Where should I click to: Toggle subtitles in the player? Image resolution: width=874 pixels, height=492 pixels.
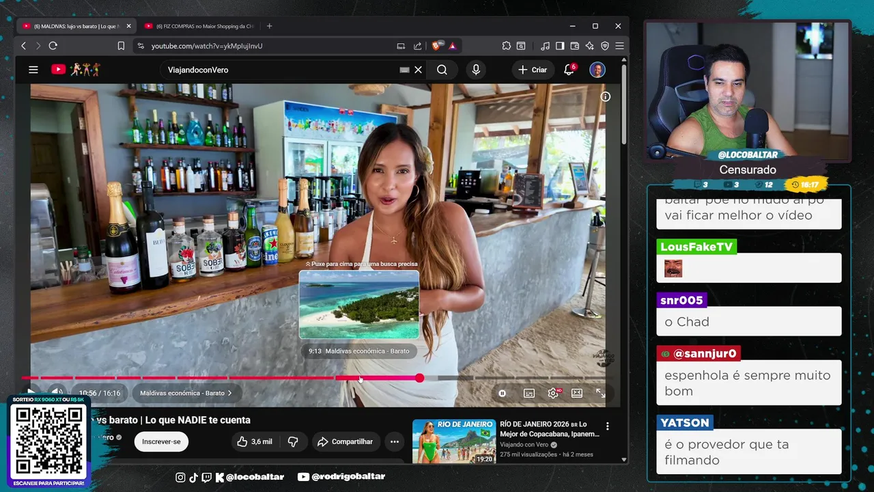coord(529,393)
